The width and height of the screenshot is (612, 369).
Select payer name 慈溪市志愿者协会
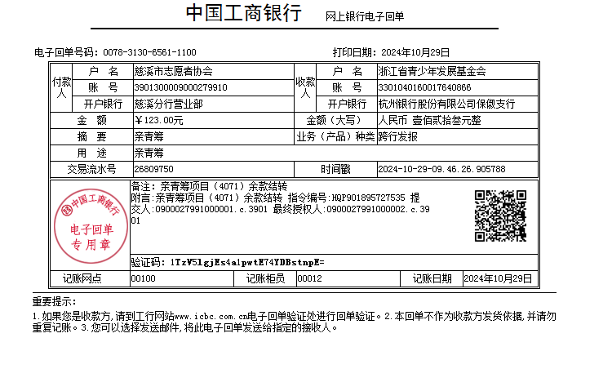coord(173,71)
